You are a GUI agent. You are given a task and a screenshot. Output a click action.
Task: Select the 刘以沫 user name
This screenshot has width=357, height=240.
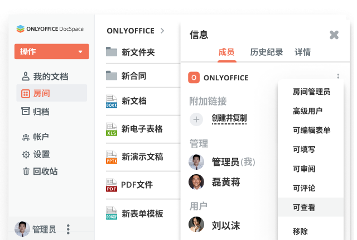point(226,225)
